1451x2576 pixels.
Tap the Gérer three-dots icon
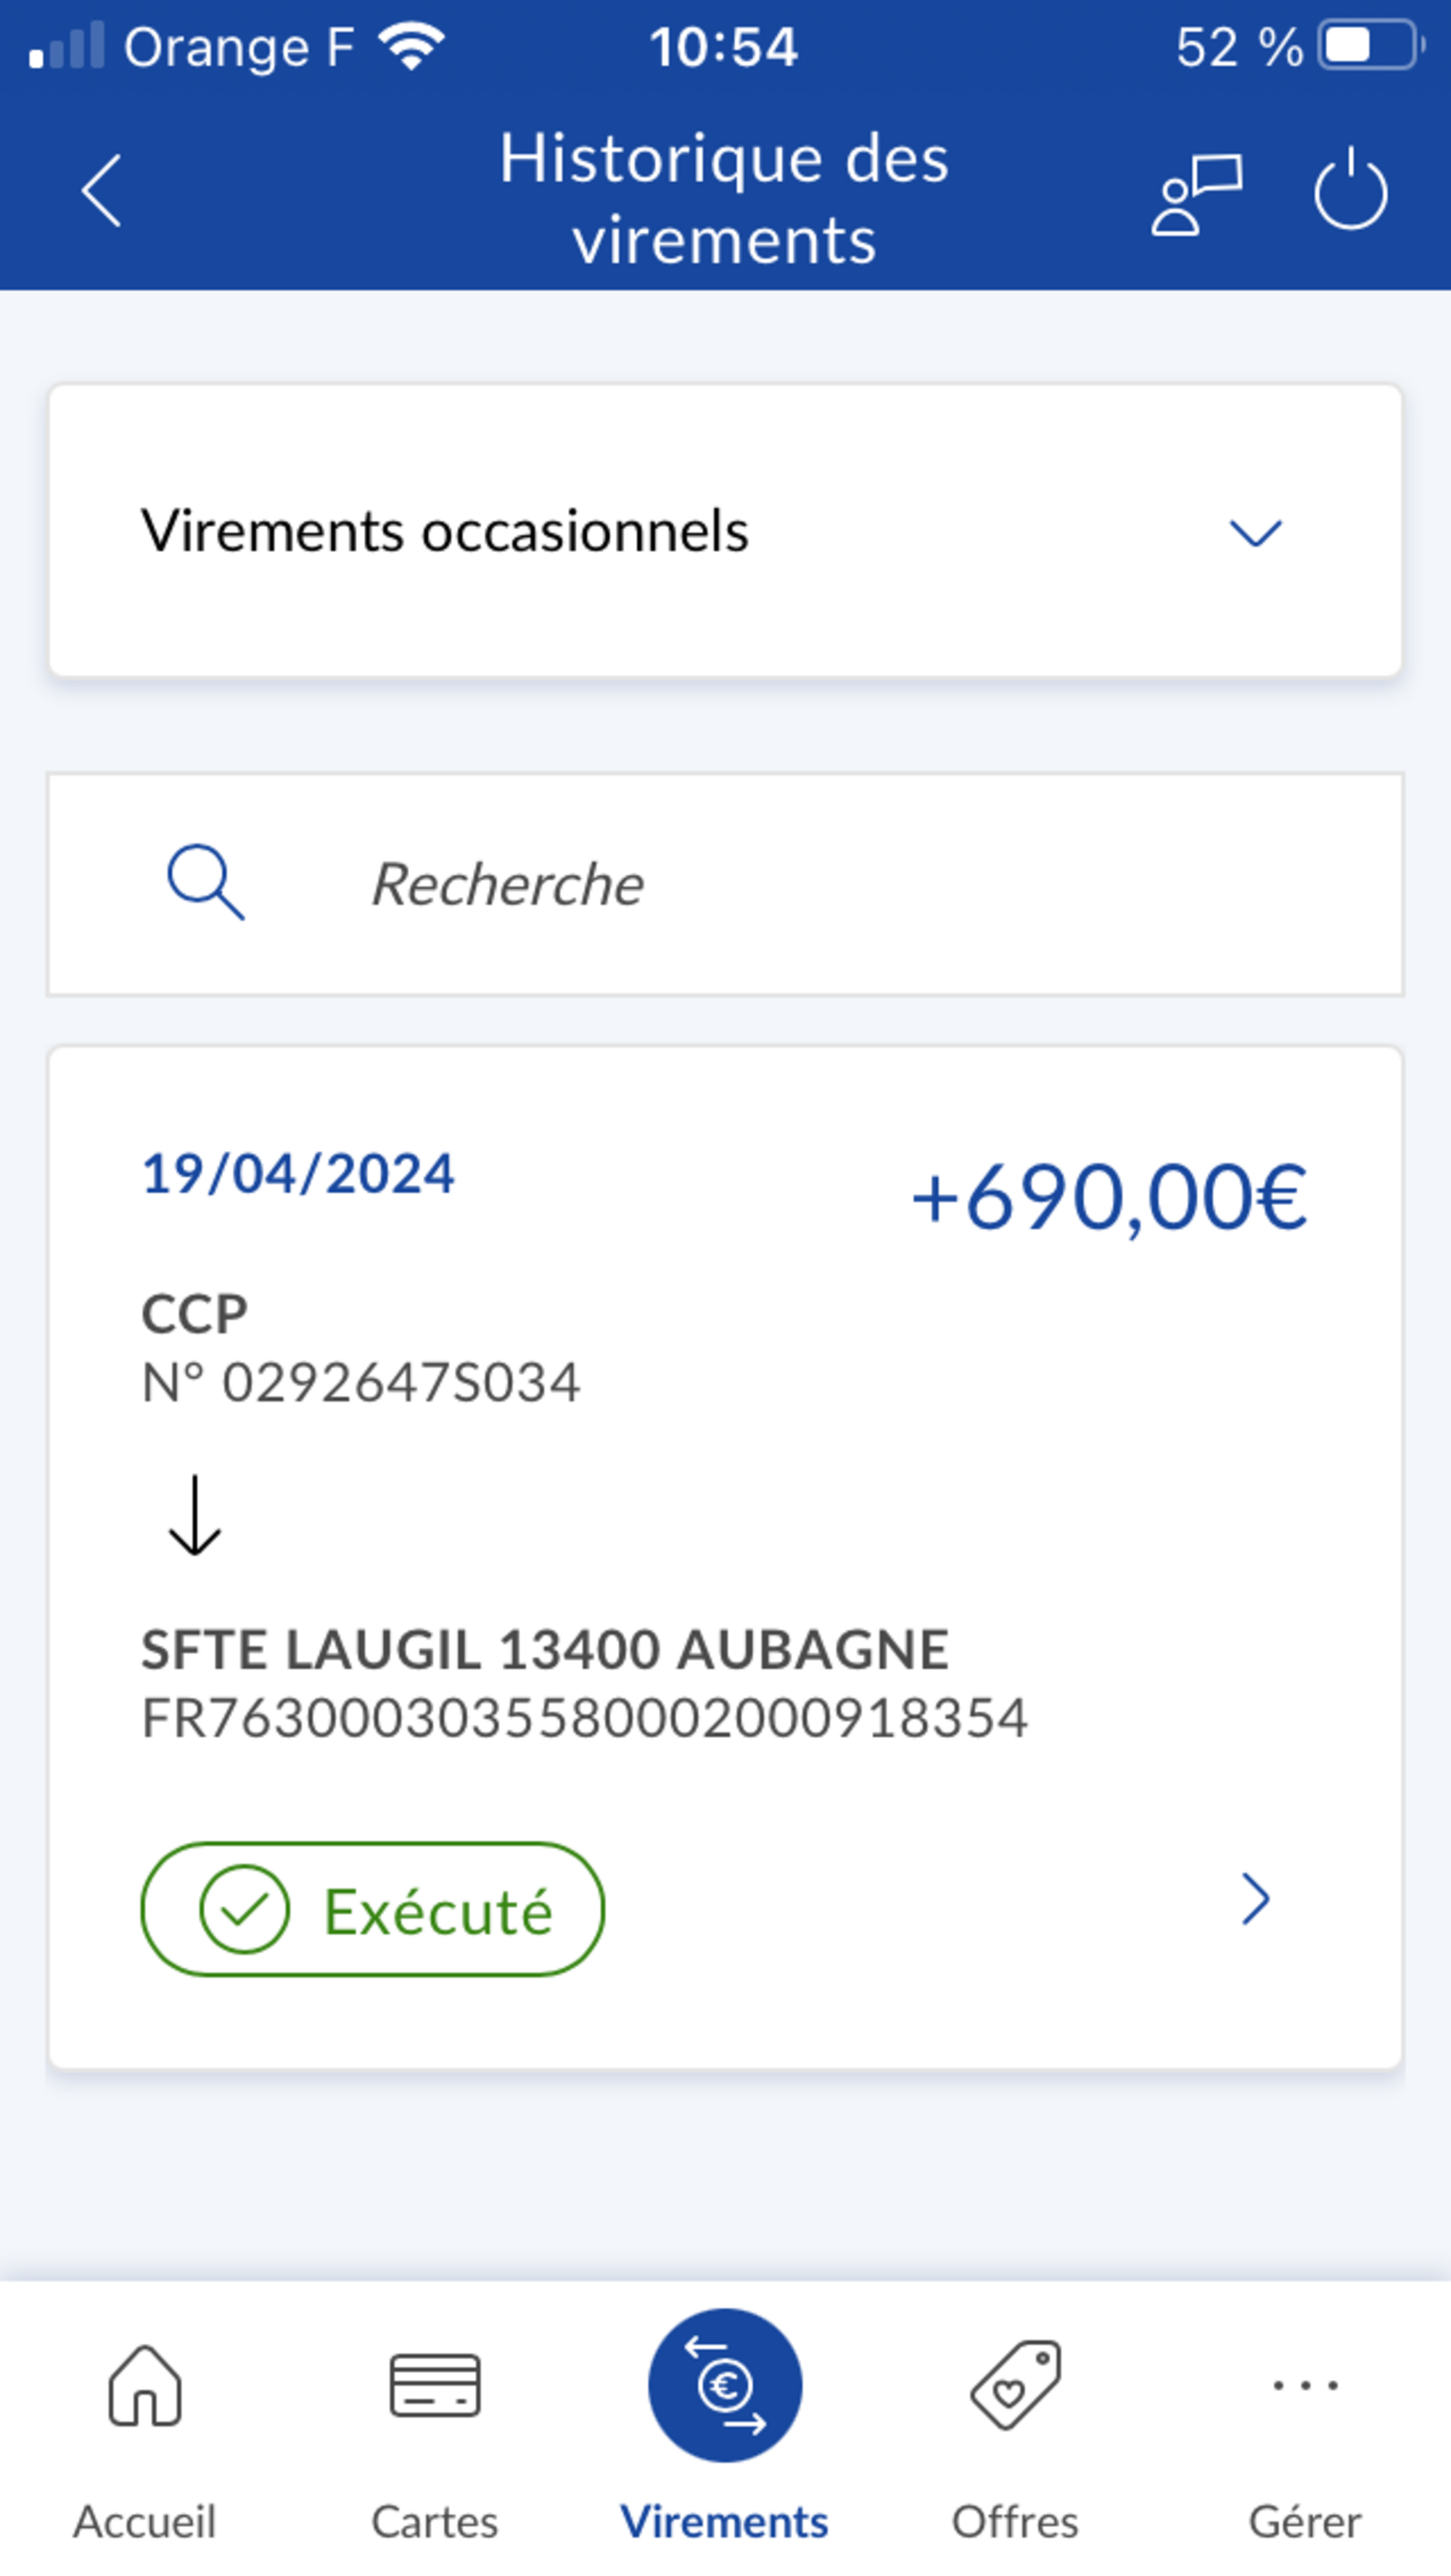[x=1305, y=2386]
